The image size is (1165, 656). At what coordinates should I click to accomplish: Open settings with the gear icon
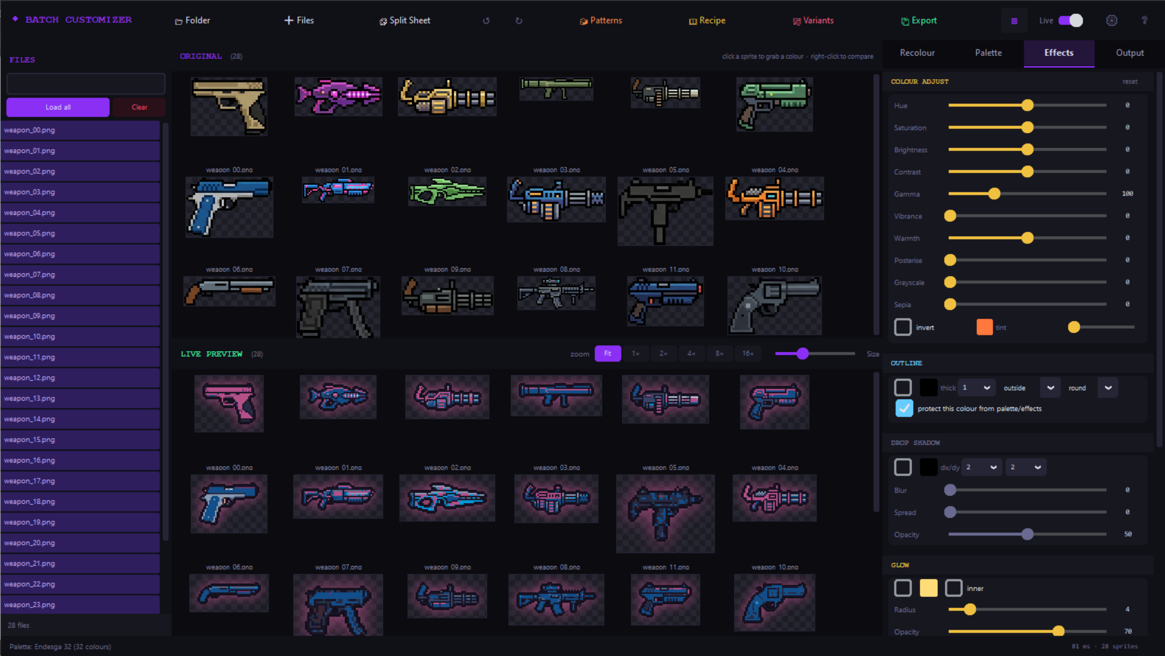point(1112,21)
